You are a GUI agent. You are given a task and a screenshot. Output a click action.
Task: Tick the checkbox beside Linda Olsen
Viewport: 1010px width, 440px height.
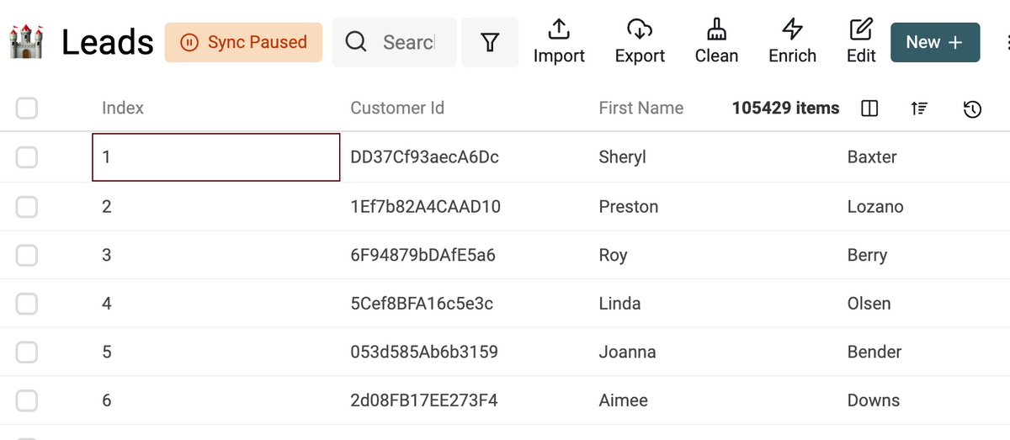pos(27,304)
